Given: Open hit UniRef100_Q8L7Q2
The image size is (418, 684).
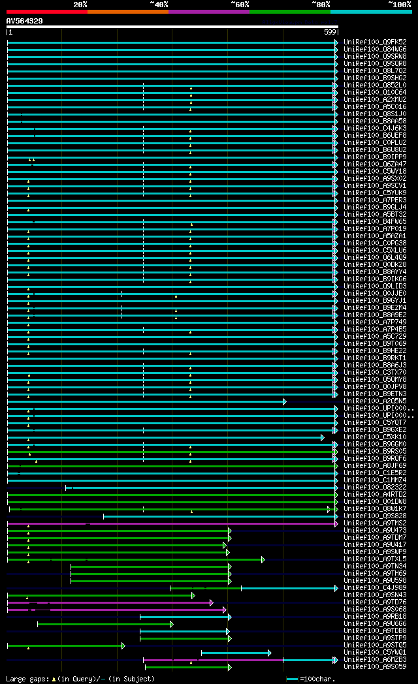Looking at the screenshot, I should coord(375,70).
